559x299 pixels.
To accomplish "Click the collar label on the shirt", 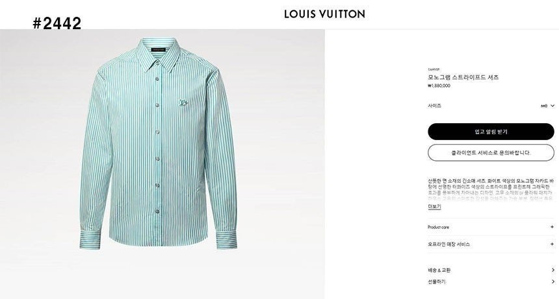I will point(159,50).
